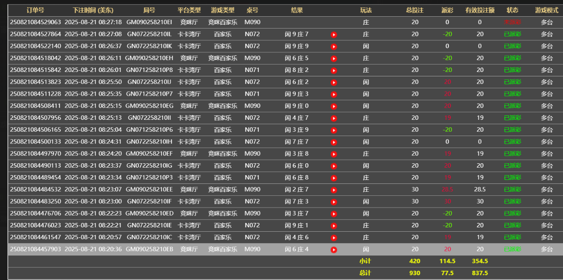Viewport: 563px width, 280px height.
Task: Play the replay for round GM090258210EG
Action: (334, 106)
